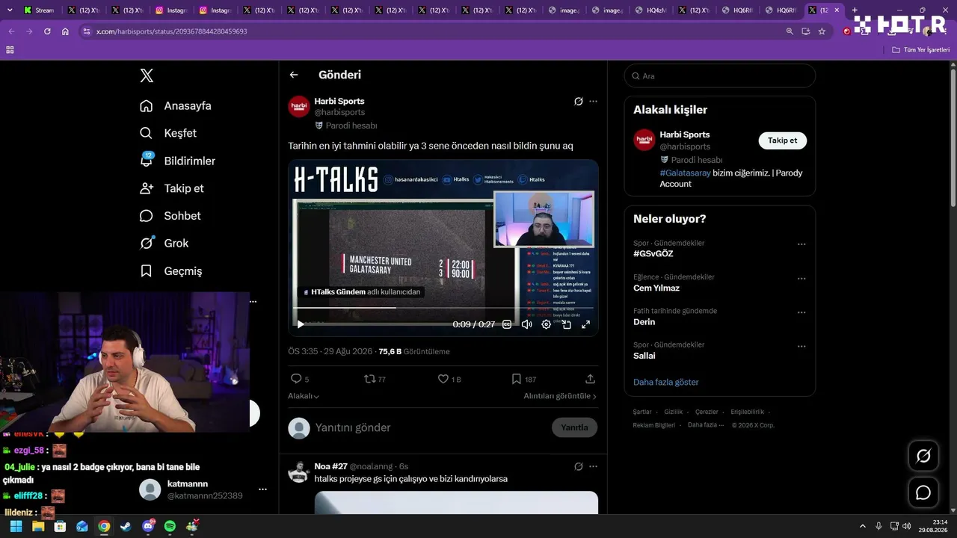Expand the Alakalı sort dropdown
The height and width of the screenshot is (538, 957).
304,396
